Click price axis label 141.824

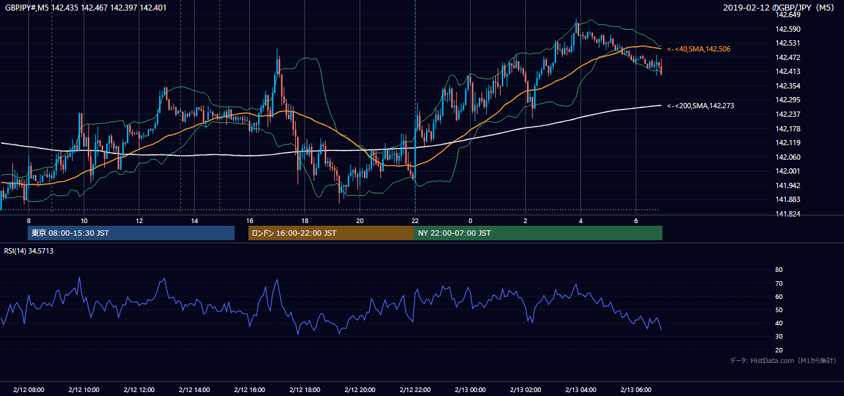787,214
